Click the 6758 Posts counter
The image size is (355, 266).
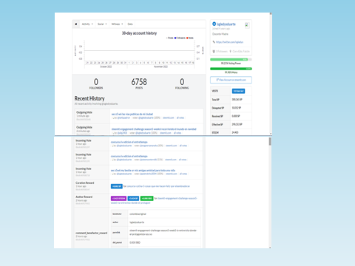pyautogui.click(x=139, y=83)
